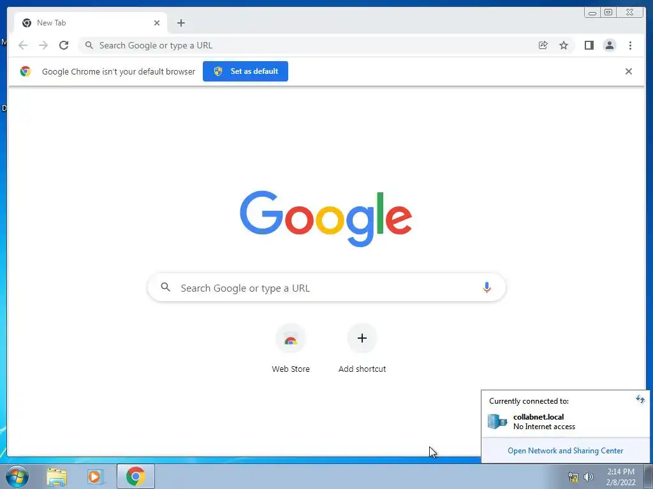Click magnifier icon in address bar
Image resolution: width=653 pixels, height=489 pixels.
coord(89,45)
